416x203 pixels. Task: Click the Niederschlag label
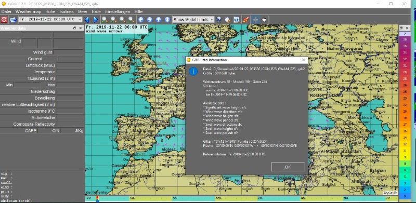click(43, 91)
